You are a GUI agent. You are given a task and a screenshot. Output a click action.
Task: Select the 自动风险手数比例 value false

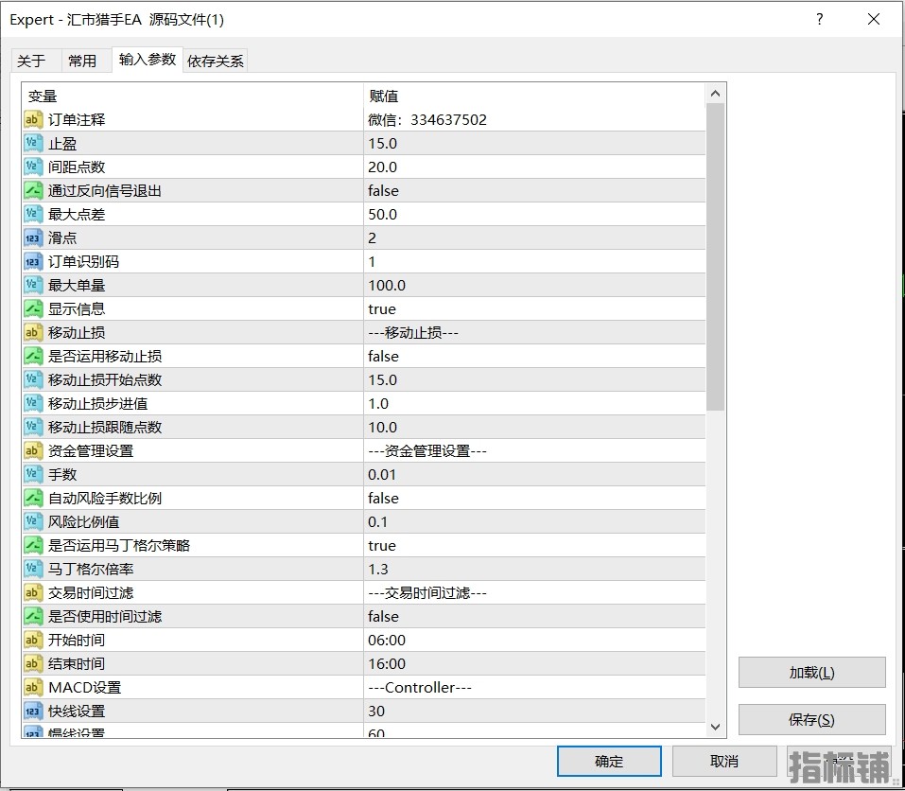(383, 499)
